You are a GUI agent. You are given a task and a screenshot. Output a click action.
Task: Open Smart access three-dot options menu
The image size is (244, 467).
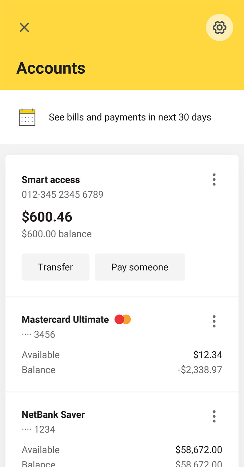[214, 179]
